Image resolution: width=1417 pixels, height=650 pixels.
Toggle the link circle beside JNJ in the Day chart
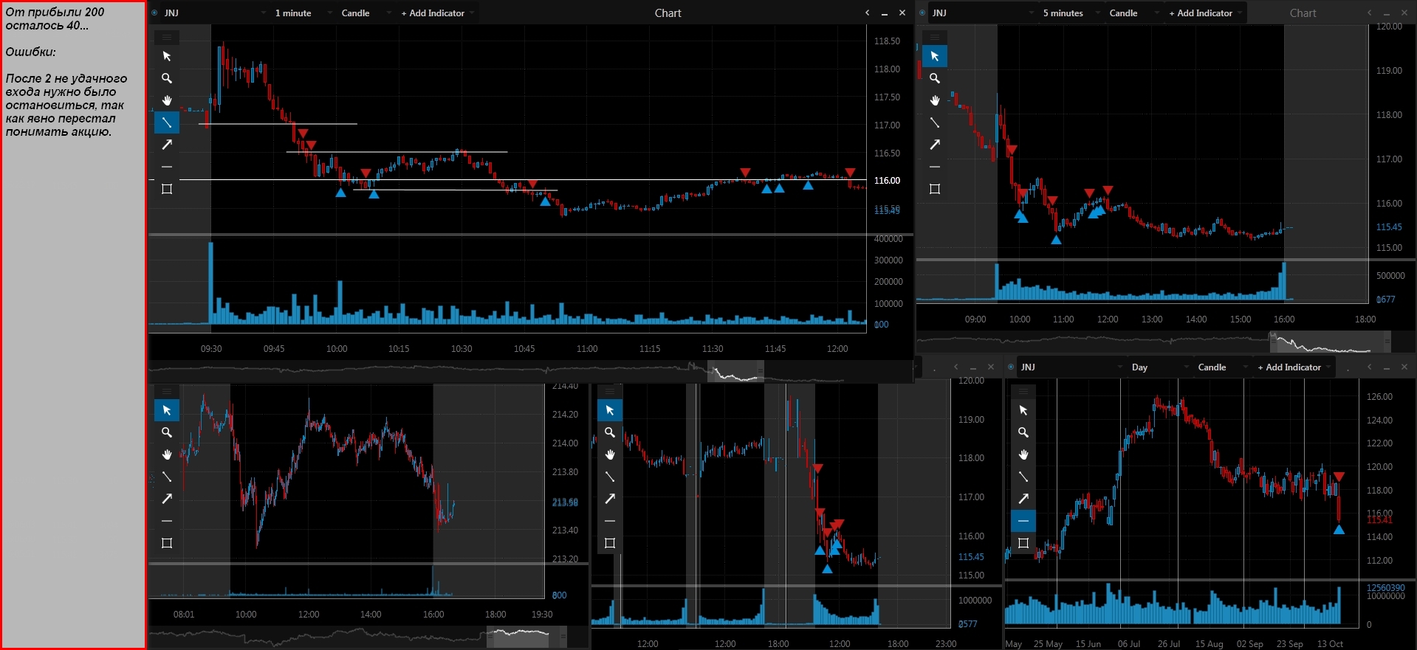(x=1011, y=367)
